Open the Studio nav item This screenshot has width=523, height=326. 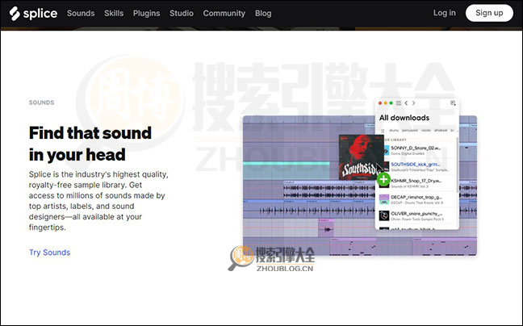(x=182, y=14)
